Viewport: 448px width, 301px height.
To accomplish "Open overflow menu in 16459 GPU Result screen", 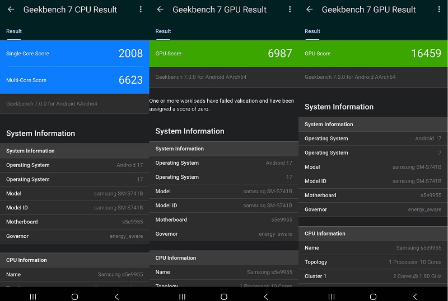I will click(x=439, y=9).
